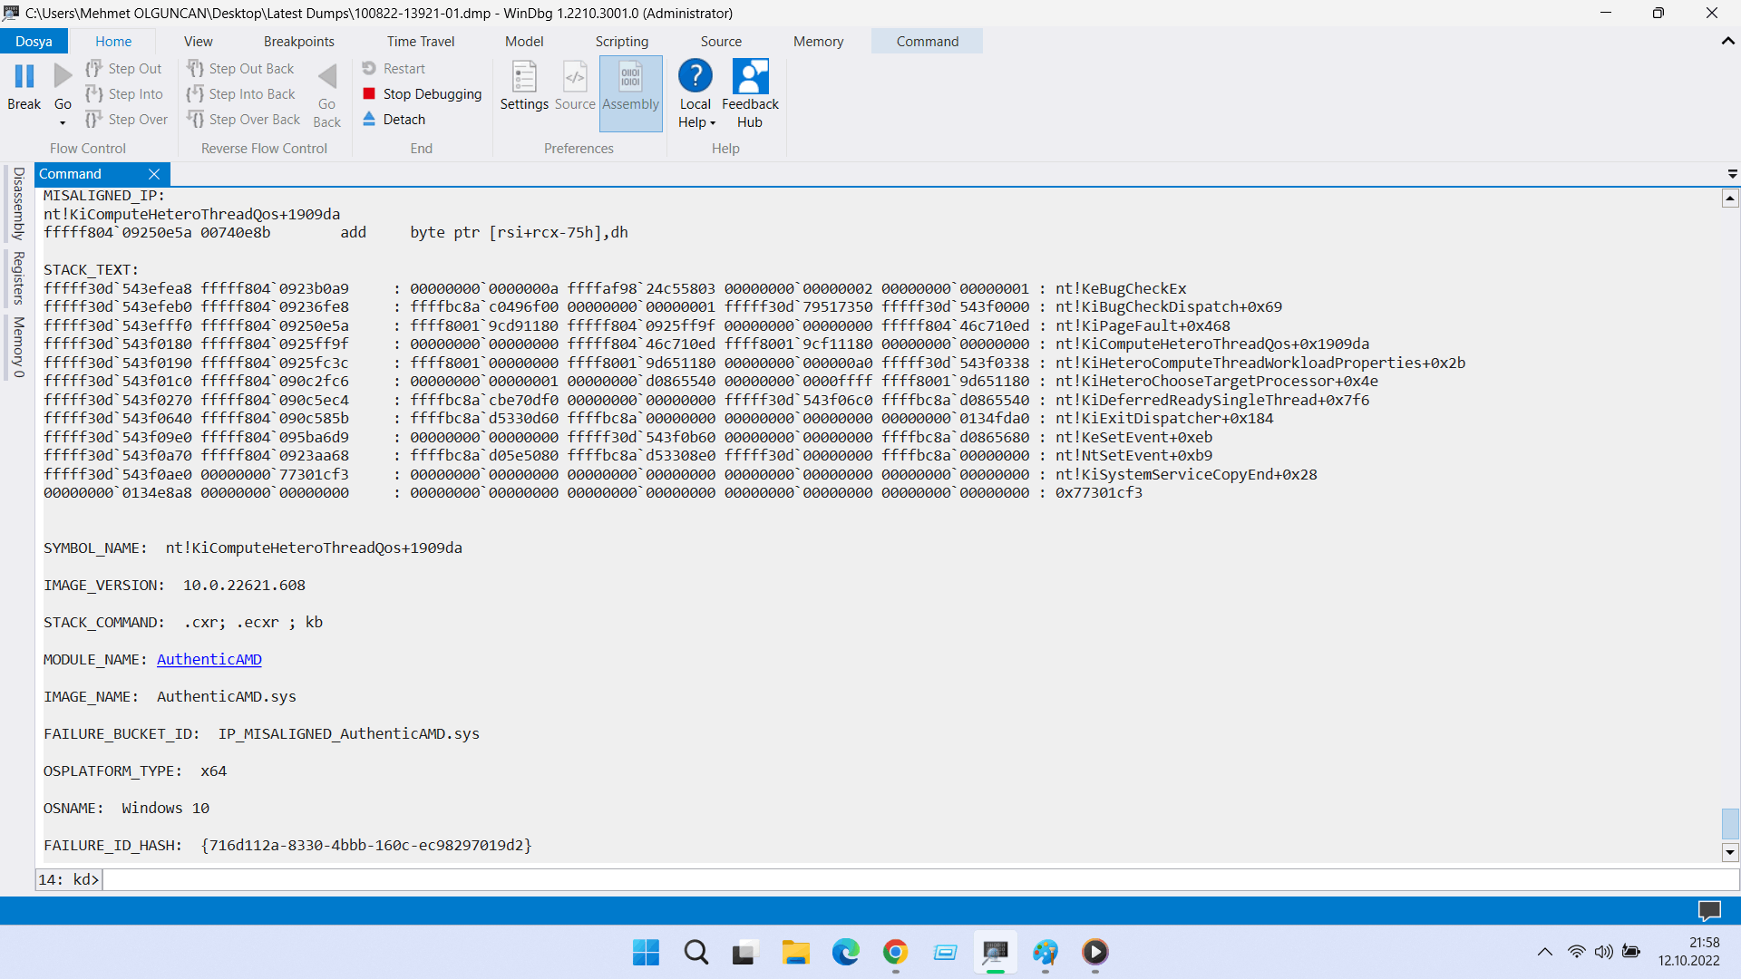This screenshot has width=1741, height=979.
Task: Collapse the ribbon with the chevron
Action: (1727, 42)
